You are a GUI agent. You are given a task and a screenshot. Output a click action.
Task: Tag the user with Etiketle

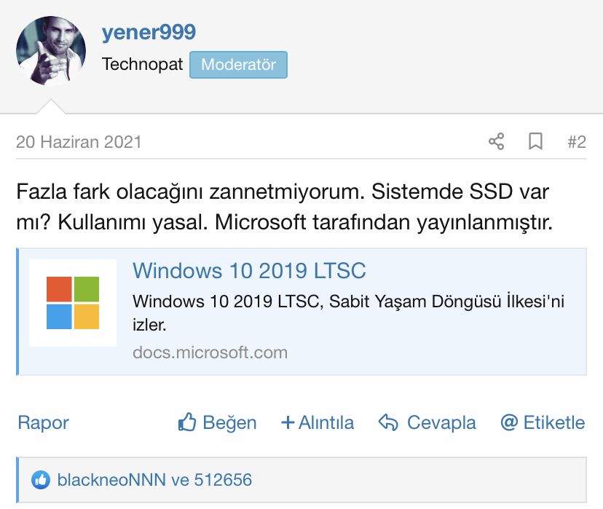(543, 422)
